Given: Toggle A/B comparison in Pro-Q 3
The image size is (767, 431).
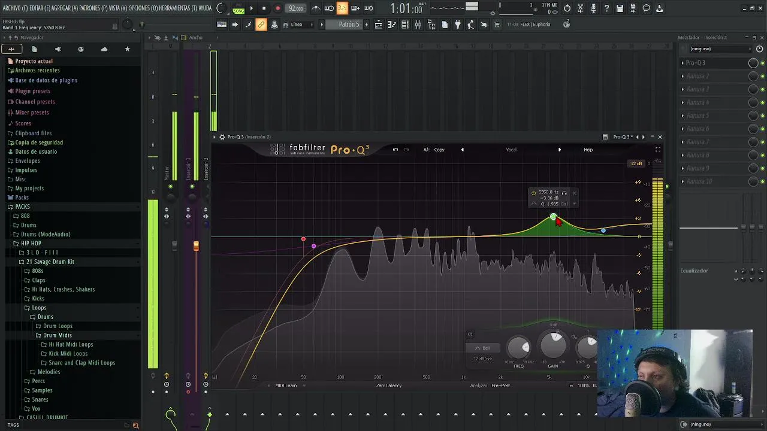Looking at the screenshot, I should pyautogui.click(x=427, y=150).
